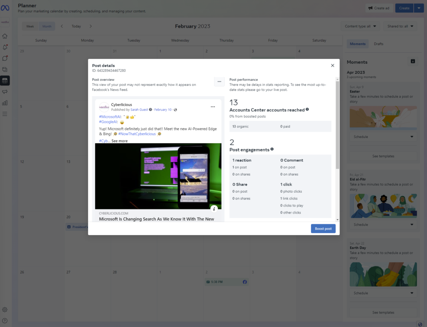Open the Create button dropdown arrow
This screenshot has height=327, width=427.
(419, 8)
